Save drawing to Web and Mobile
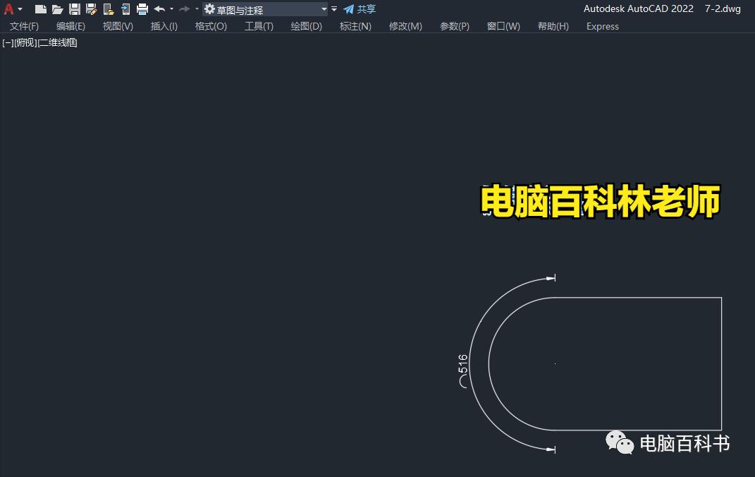 click(125, 9)
